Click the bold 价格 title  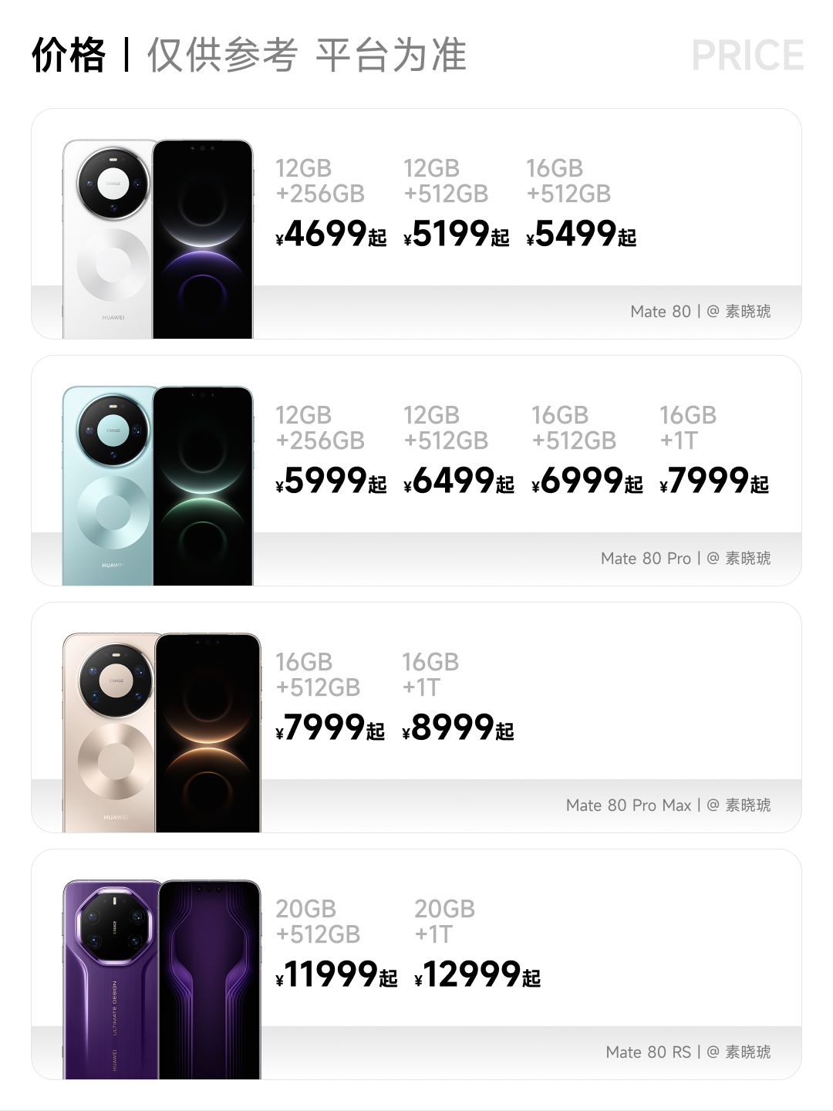click(69, 56)
